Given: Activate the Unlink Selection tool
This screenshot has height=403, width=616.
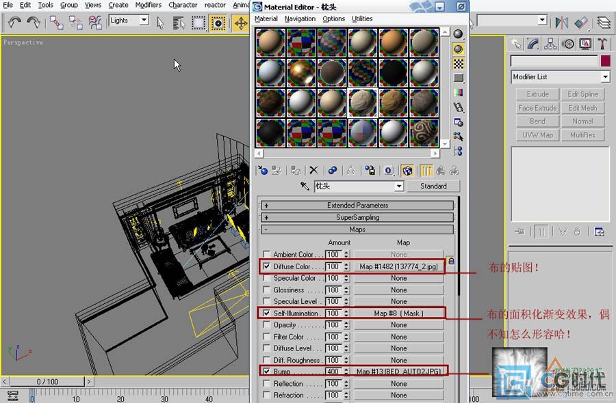Looking at the screenshot, I should point(75,23).
